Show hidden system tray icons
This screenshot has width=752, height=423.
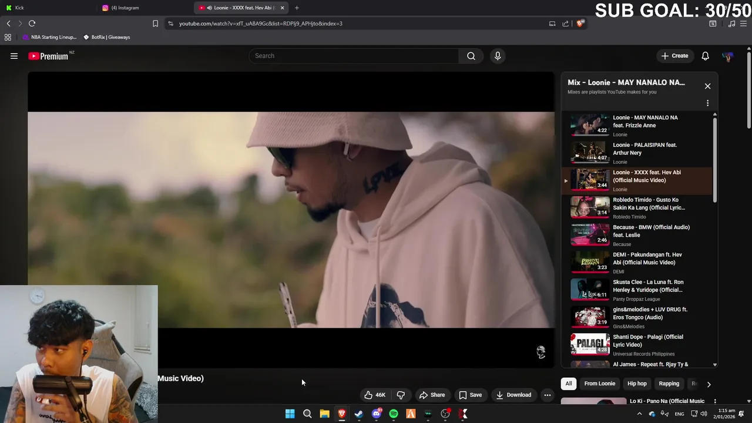[x=639, y=414]
